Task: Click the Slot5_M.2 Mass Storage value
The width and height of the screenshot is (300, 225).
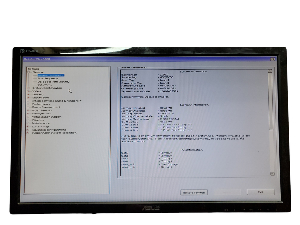Action: (x=169, y=164)
